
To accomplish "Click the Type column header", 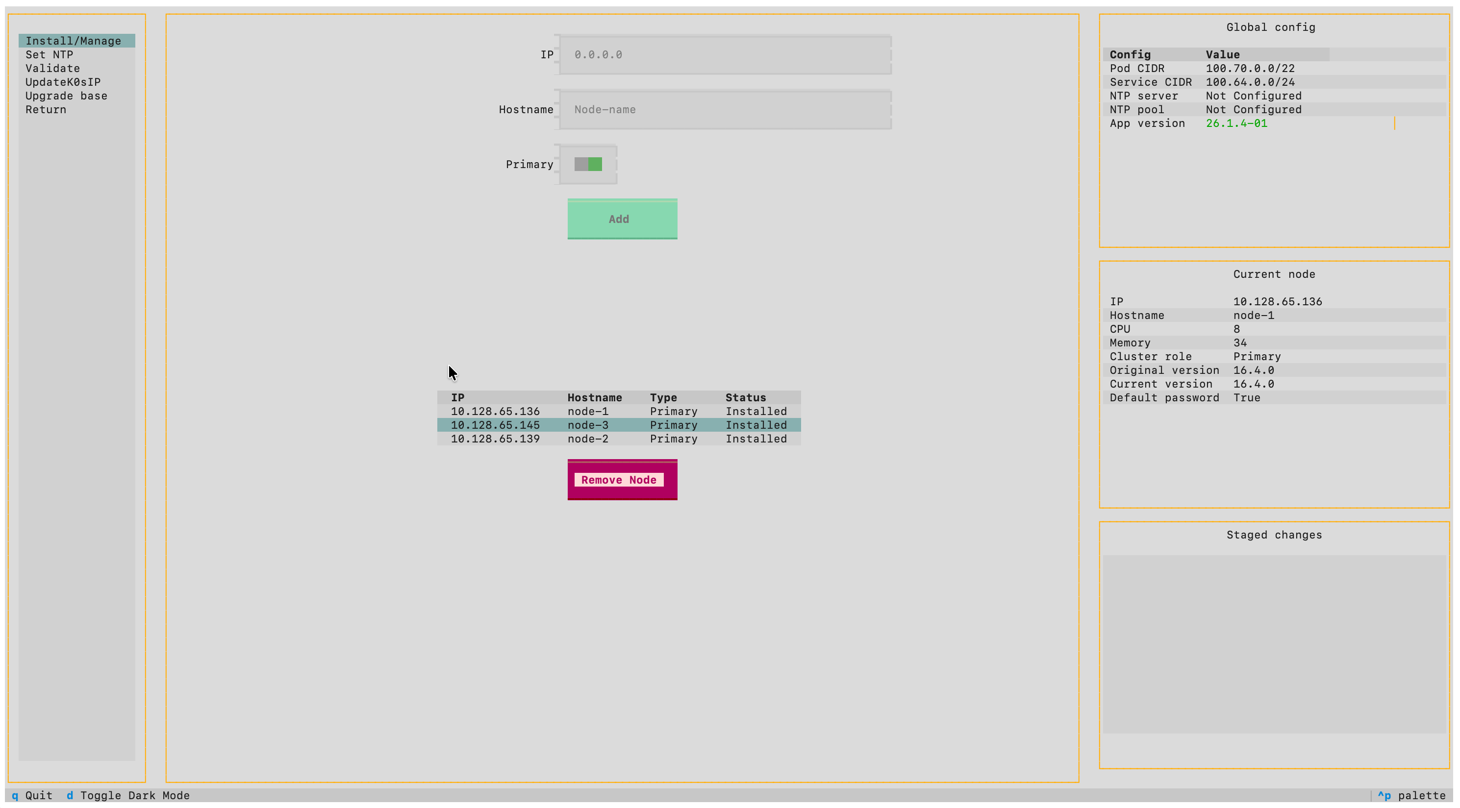I will 663,397.
